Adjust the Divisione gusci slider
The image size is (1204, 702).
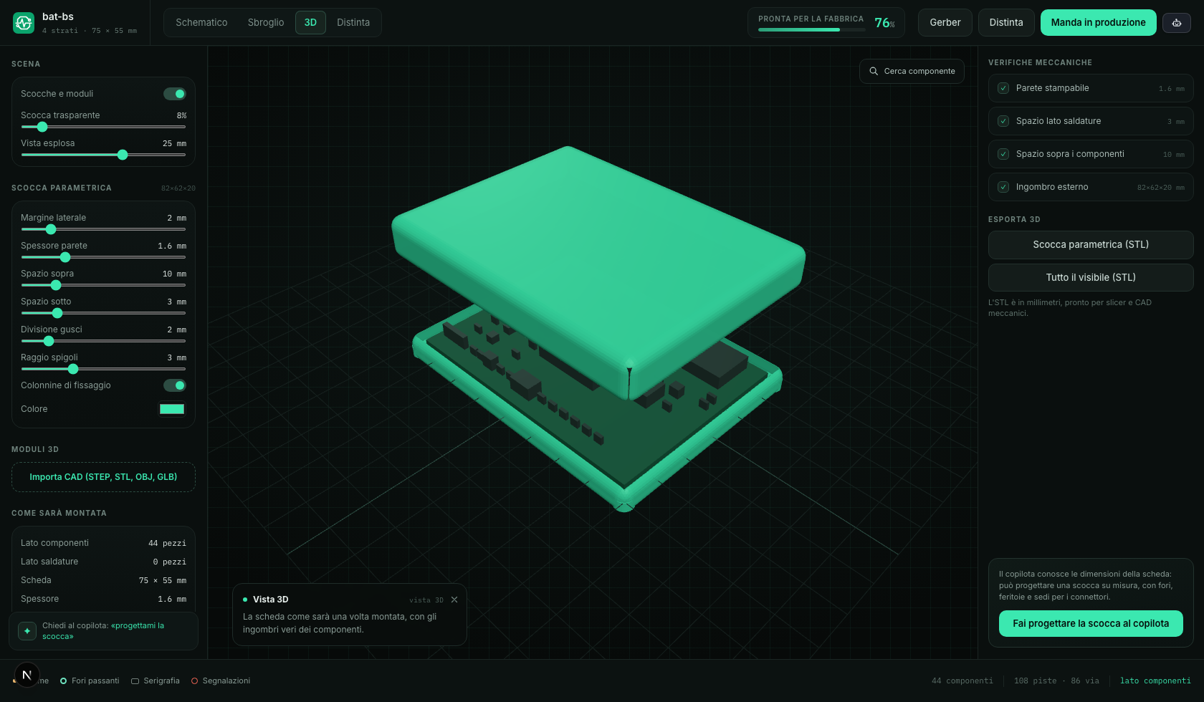[x=103, y=341]
